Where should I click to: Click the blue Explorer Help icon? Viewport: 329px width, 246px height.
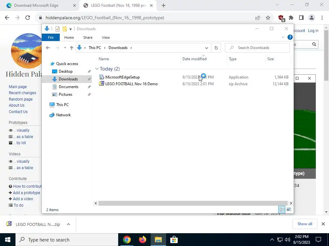290,37
